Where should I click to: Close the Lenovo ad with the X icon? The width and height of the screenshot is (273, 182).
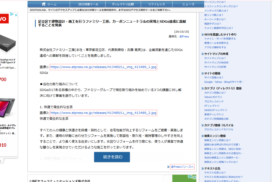coord(16,15)
